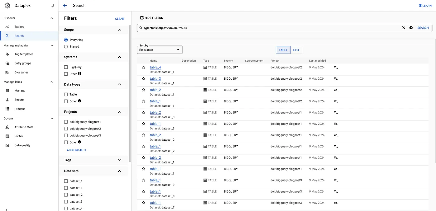Image resolution: width=436 pixels, height=211 pixels.
Task: Click CLEAR to reset filters
Action: [120, 19]
